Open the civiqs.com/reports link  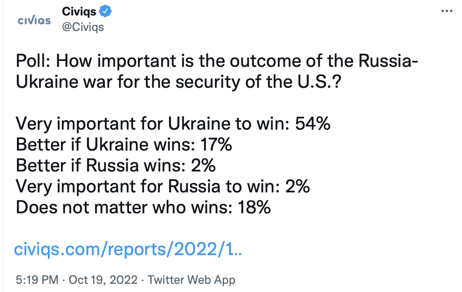128,249
